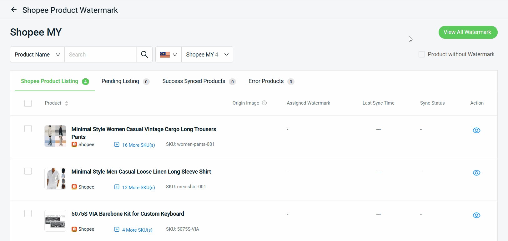Open the Shopee MY store dropdown
Viewport: 508px width, 241px height.
click(x=207, y=55)
